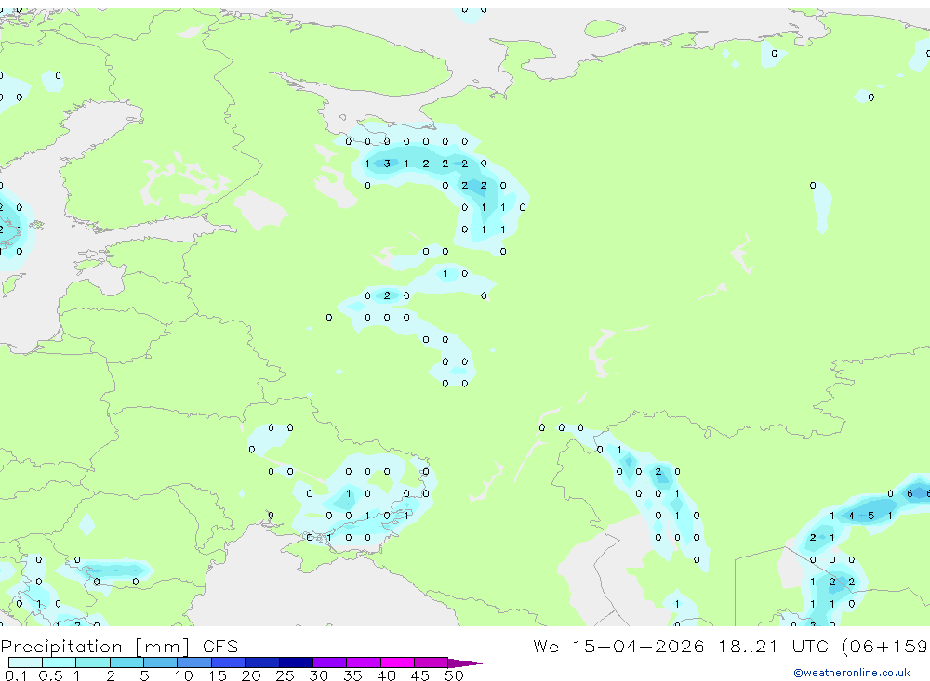Pick the 45–50 mm legend swatch
This screenshot has width=930, height=681.
[x=431, y=662]
